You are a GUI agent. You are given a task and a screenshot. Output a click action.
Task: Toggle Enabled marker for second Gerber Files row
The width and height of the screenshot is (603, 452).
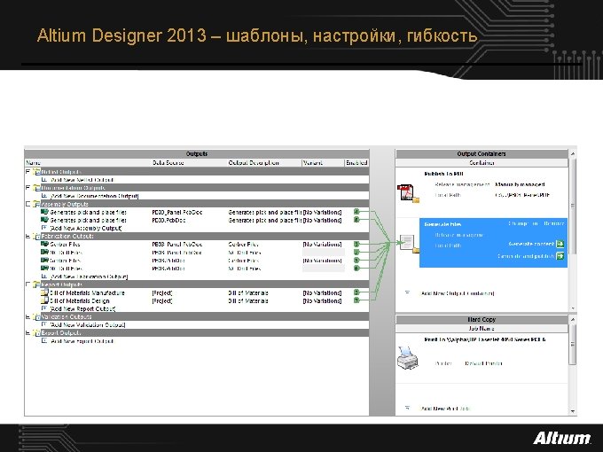(x=356, y=261)
